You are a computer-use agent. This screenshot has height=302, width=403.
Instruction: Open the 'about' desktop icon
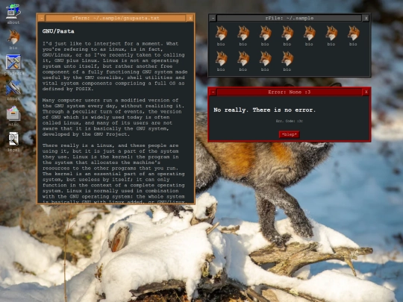click(x=13, y=14)
